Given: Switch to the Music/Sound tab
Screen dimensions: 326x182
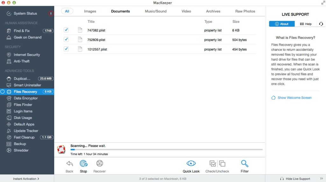Looking at the screenshot, I should click(156, 11).
